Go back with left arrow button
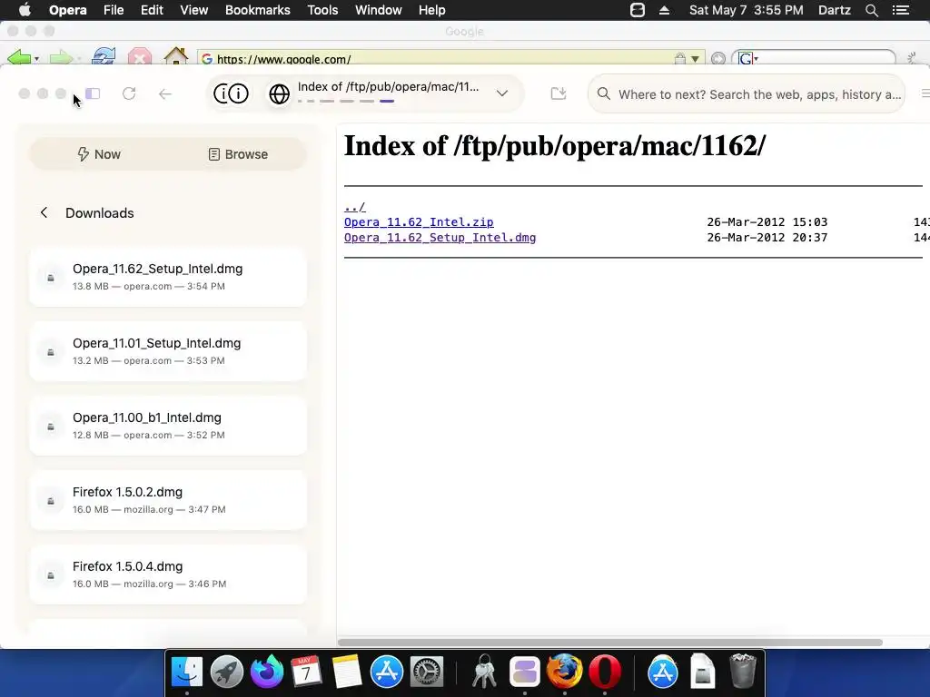Screen dimensions: 930x697 [165, 93]
